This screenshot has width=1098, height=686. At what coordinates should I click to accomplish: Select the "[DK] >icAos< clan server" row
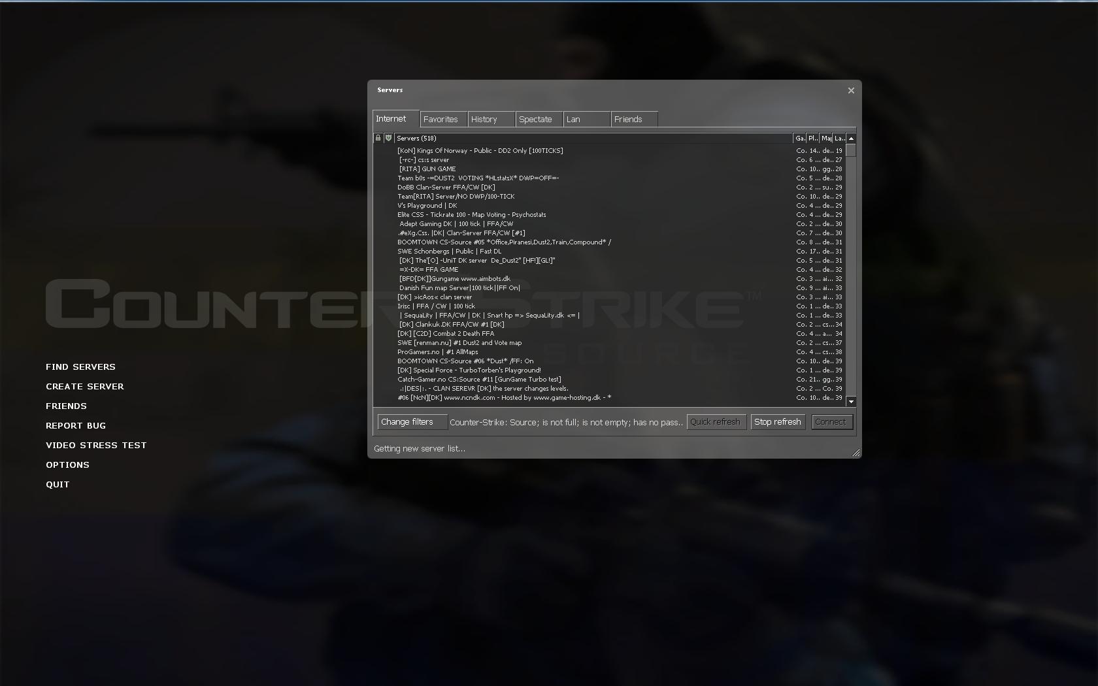pos(609,297)
